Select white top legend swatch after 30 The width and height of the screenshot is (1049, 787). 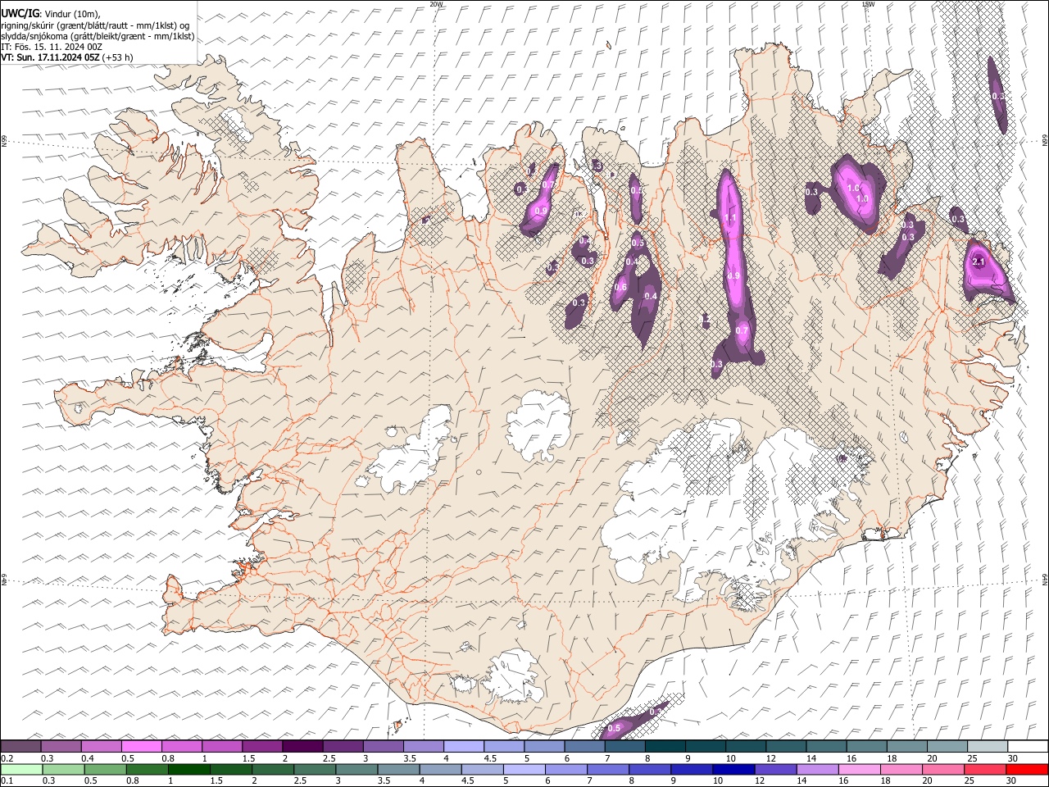pyautogui.click(x=1027, y=746)
